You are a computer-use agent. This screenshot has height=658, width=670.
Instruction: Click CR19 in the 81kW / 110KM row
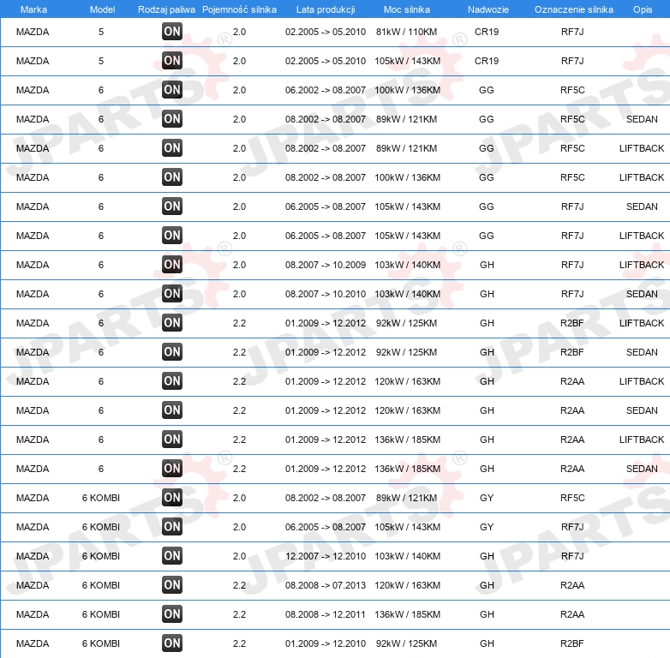click(487, 32)
